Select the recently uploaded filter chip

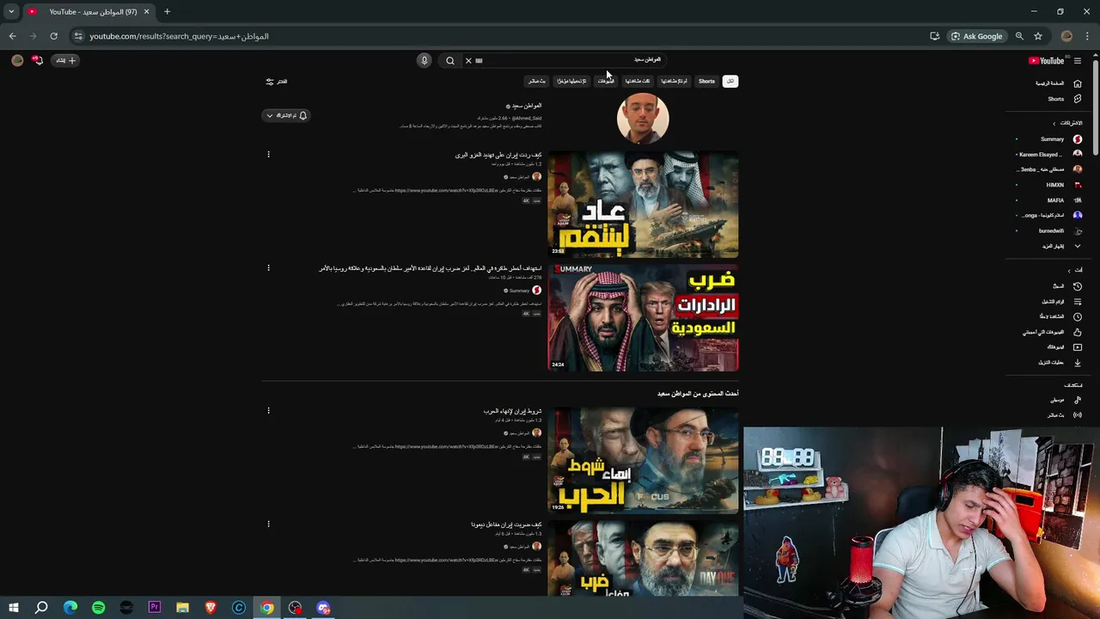tap(571, 82)
